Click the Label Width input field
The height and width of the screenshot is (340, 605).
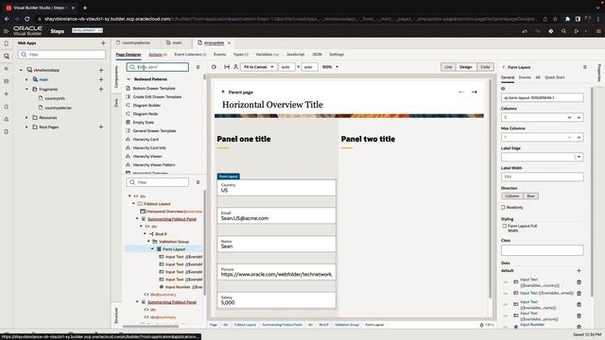pyautogui.click(x=542, y=177)
